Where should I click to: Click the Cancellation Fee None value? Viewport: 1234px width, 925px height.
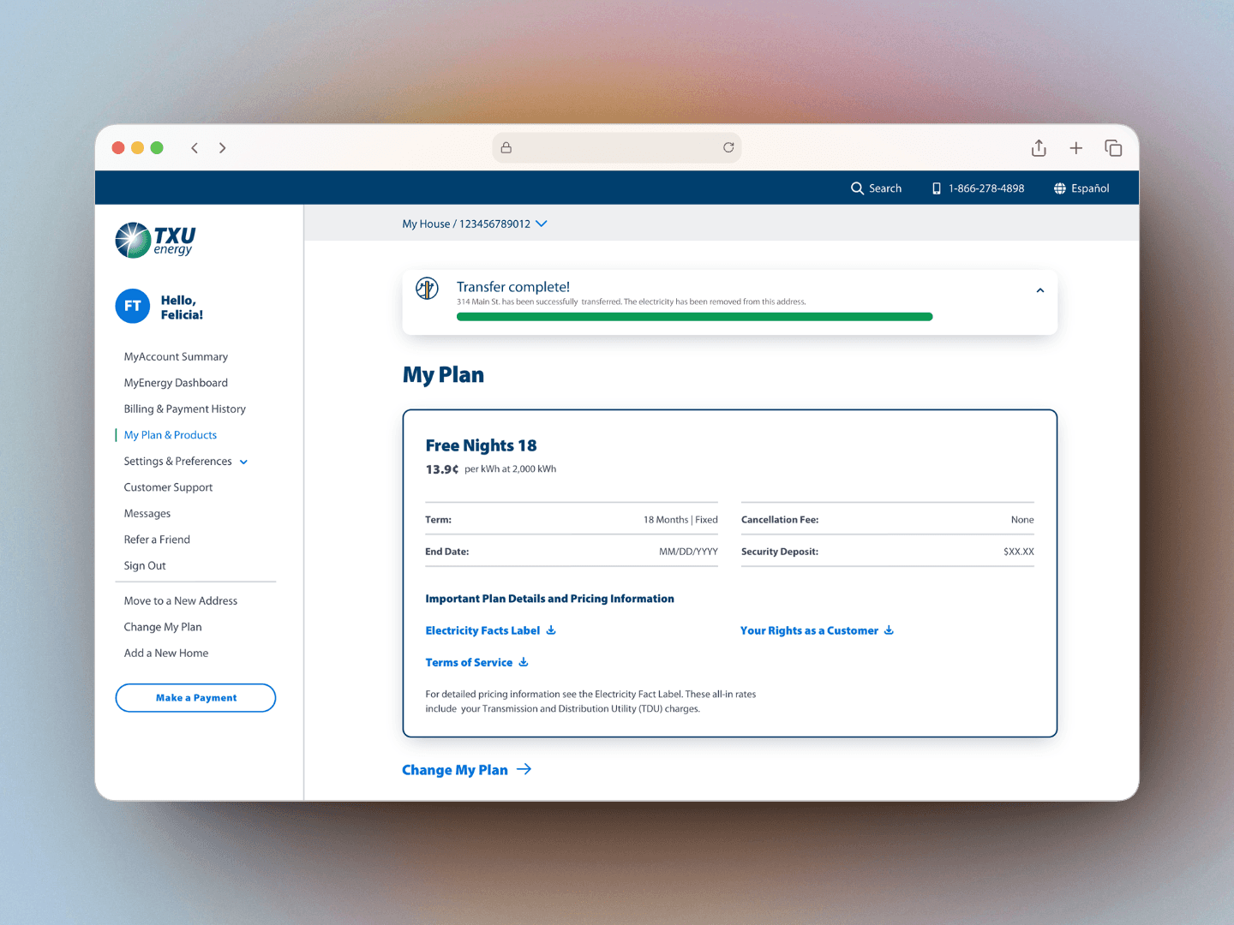coord(1022,520)
